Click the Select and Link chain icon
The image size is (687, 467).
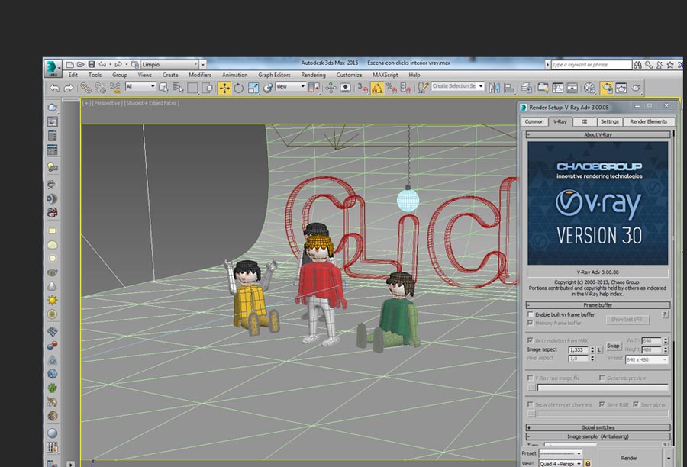(85, 88)
